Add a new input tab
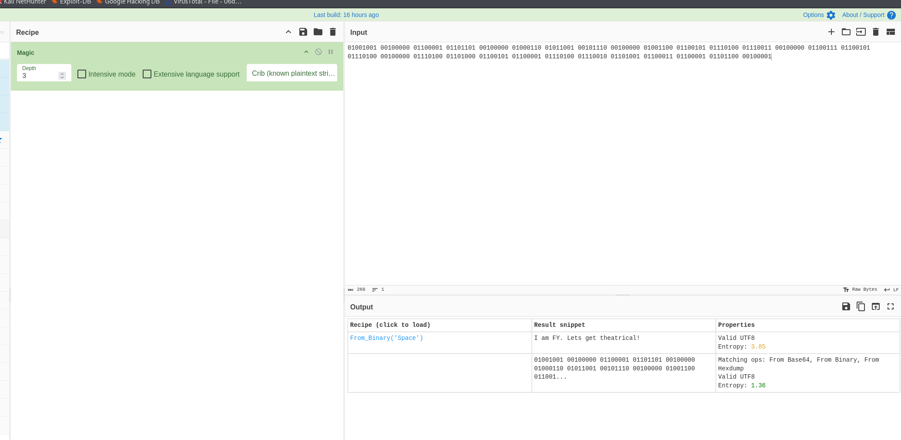Screen dimensions: 901x440 831,32
